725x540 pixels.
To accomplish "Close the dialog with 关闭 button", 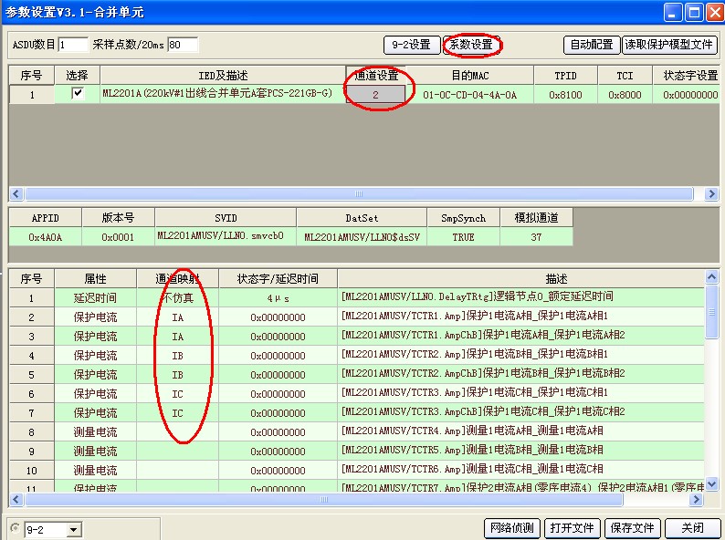I will 691,528.
